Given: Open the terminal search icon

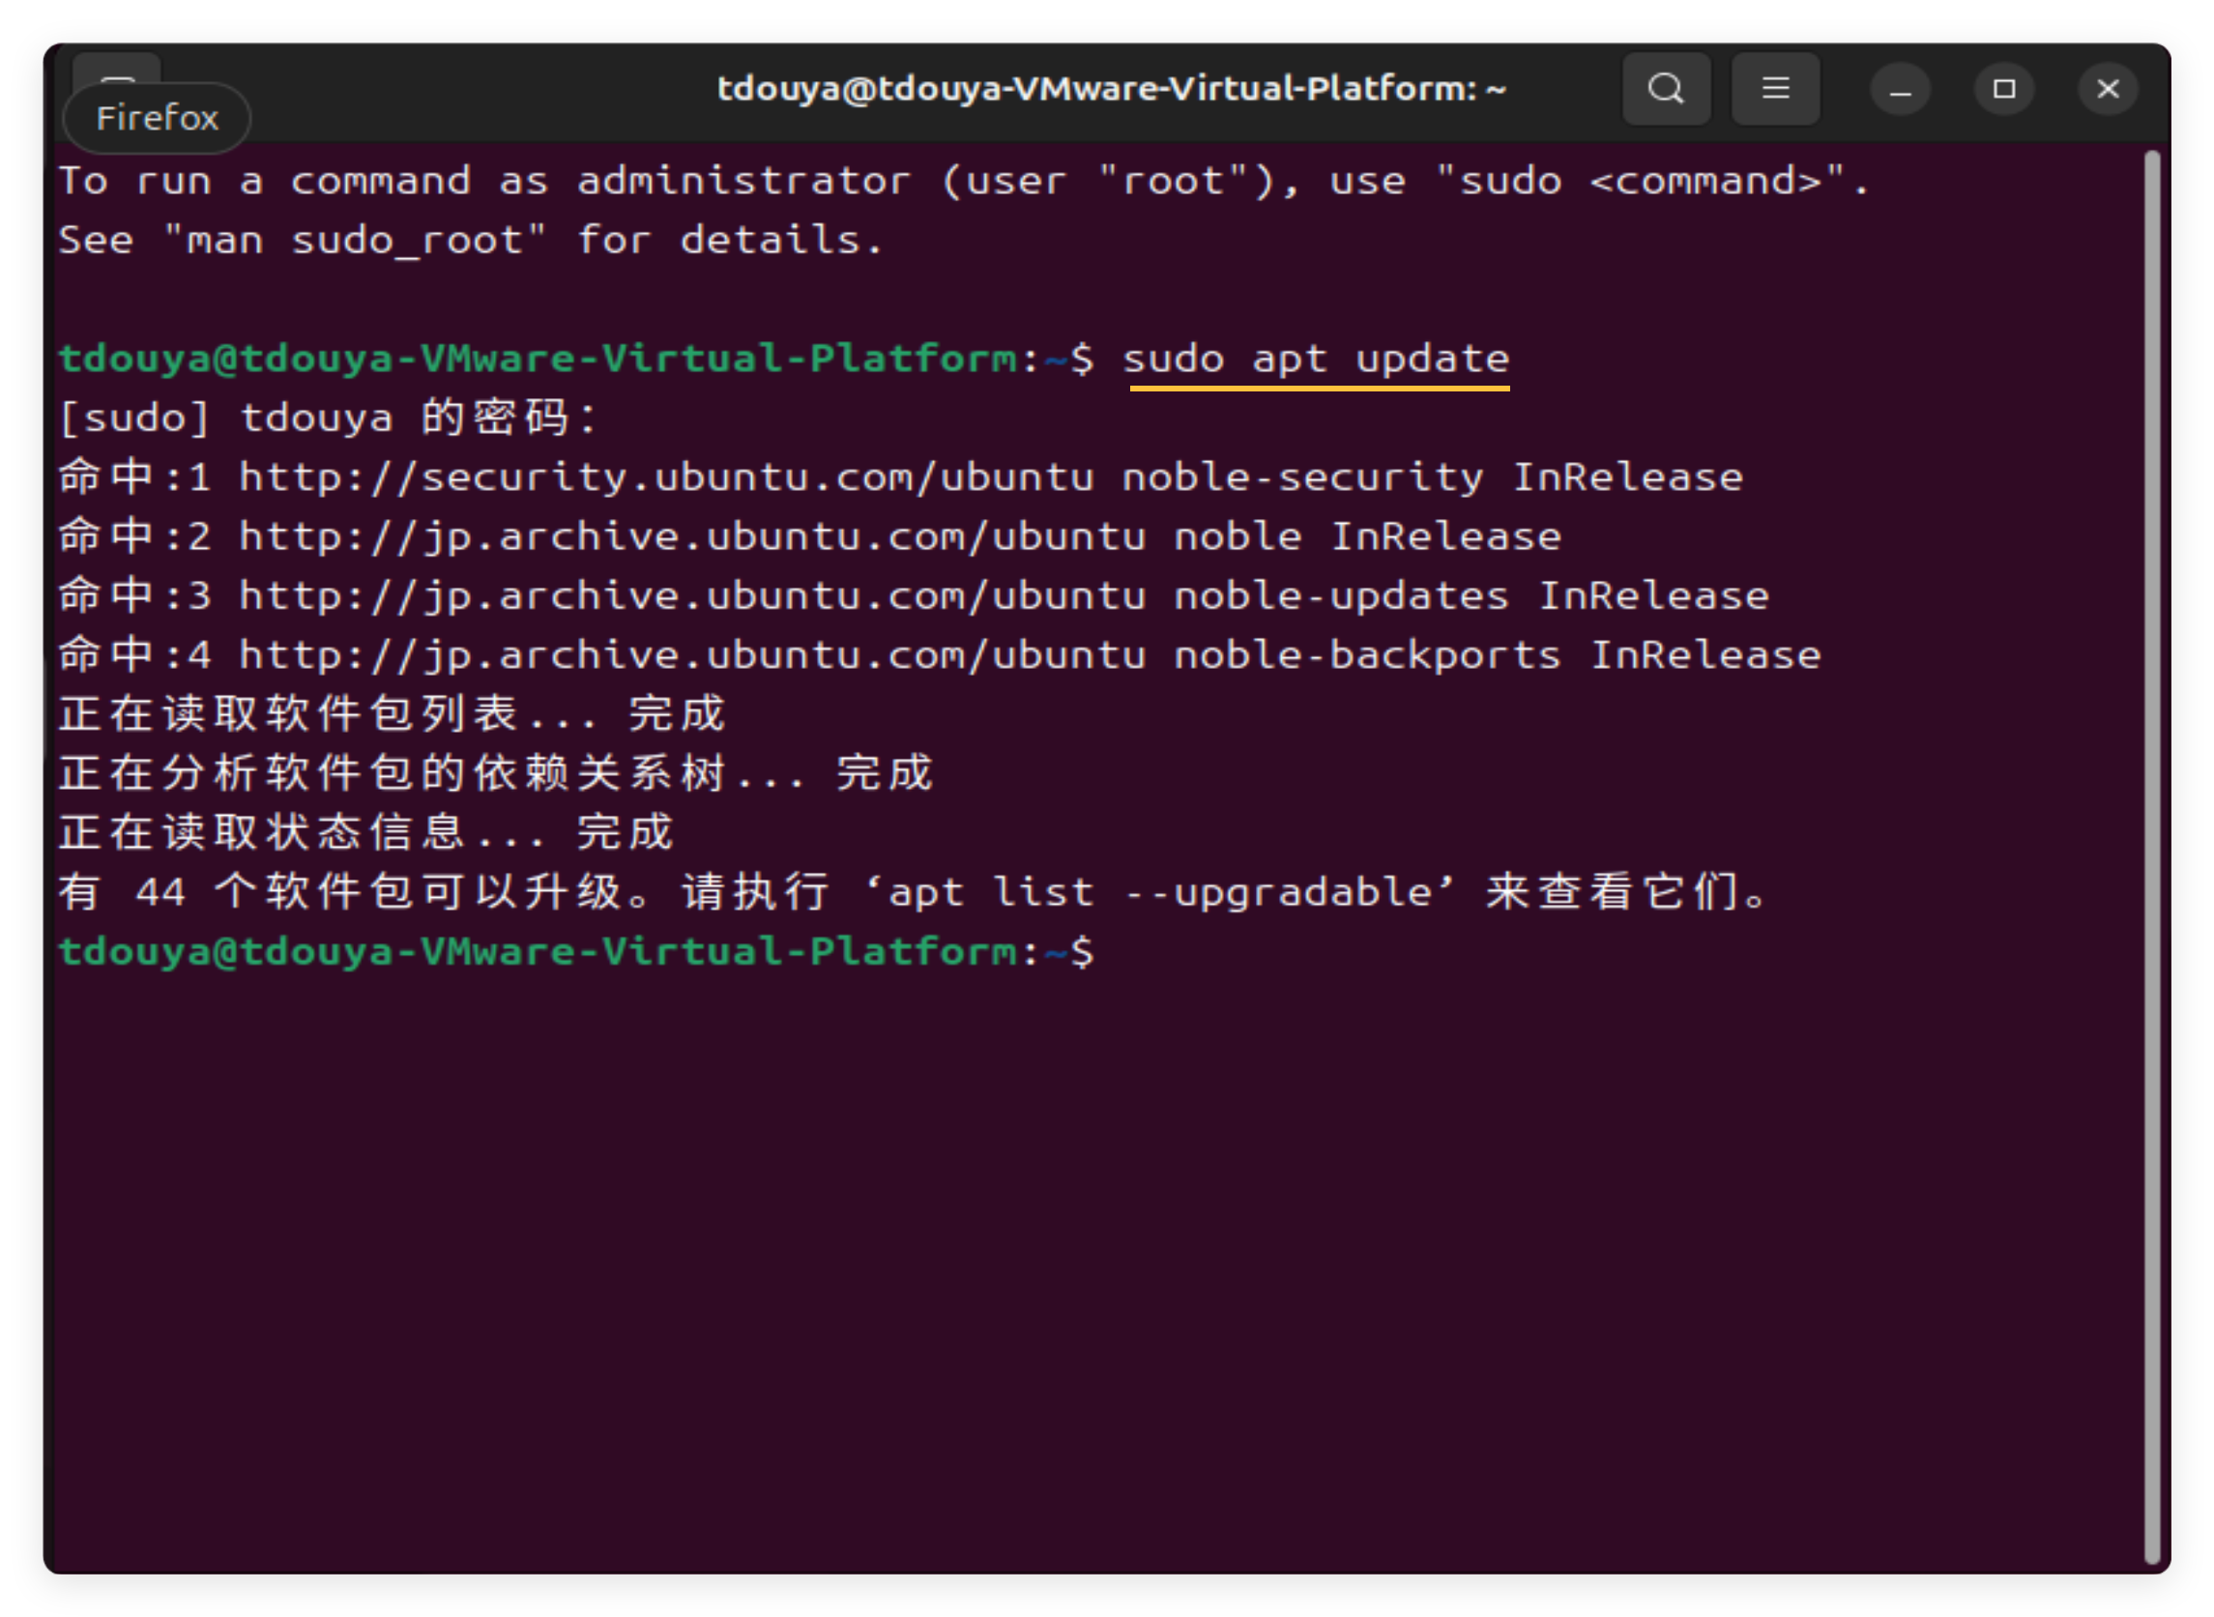Looking at the screenshot, I should 1666,89.
